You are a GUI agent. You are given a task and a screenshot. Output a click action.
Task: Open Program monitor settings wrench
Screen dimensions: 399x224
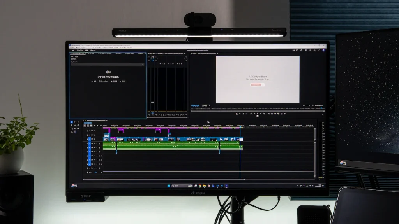[313, 105]
